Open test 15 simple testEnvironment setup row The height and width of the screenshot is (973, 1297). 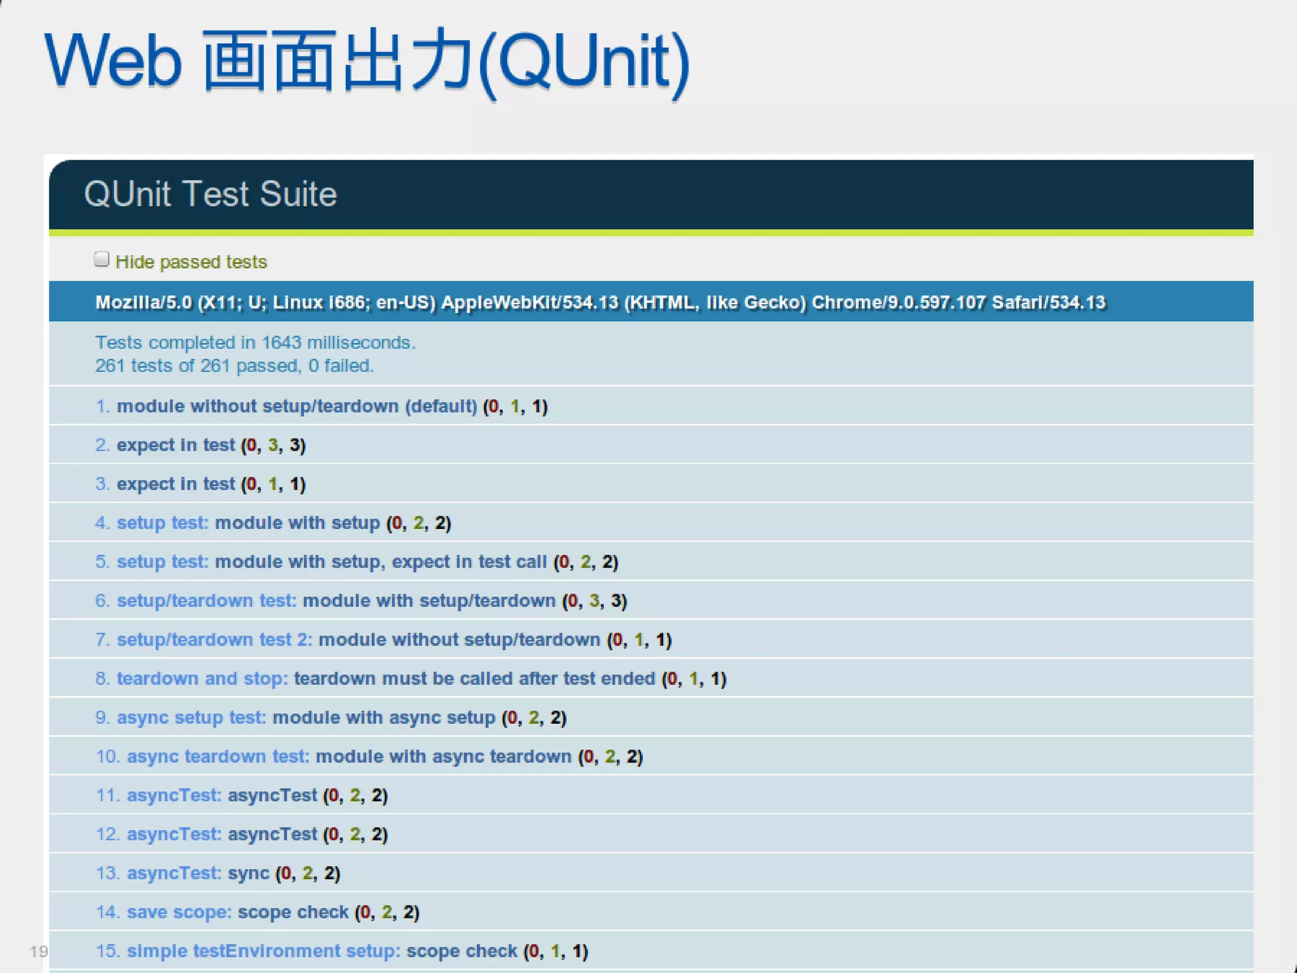tap(651, 950)
